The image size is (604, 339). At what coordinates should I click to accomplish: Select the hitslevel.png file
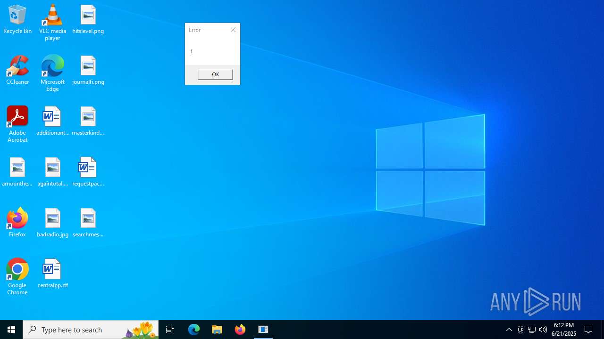[x=88, y=20]
